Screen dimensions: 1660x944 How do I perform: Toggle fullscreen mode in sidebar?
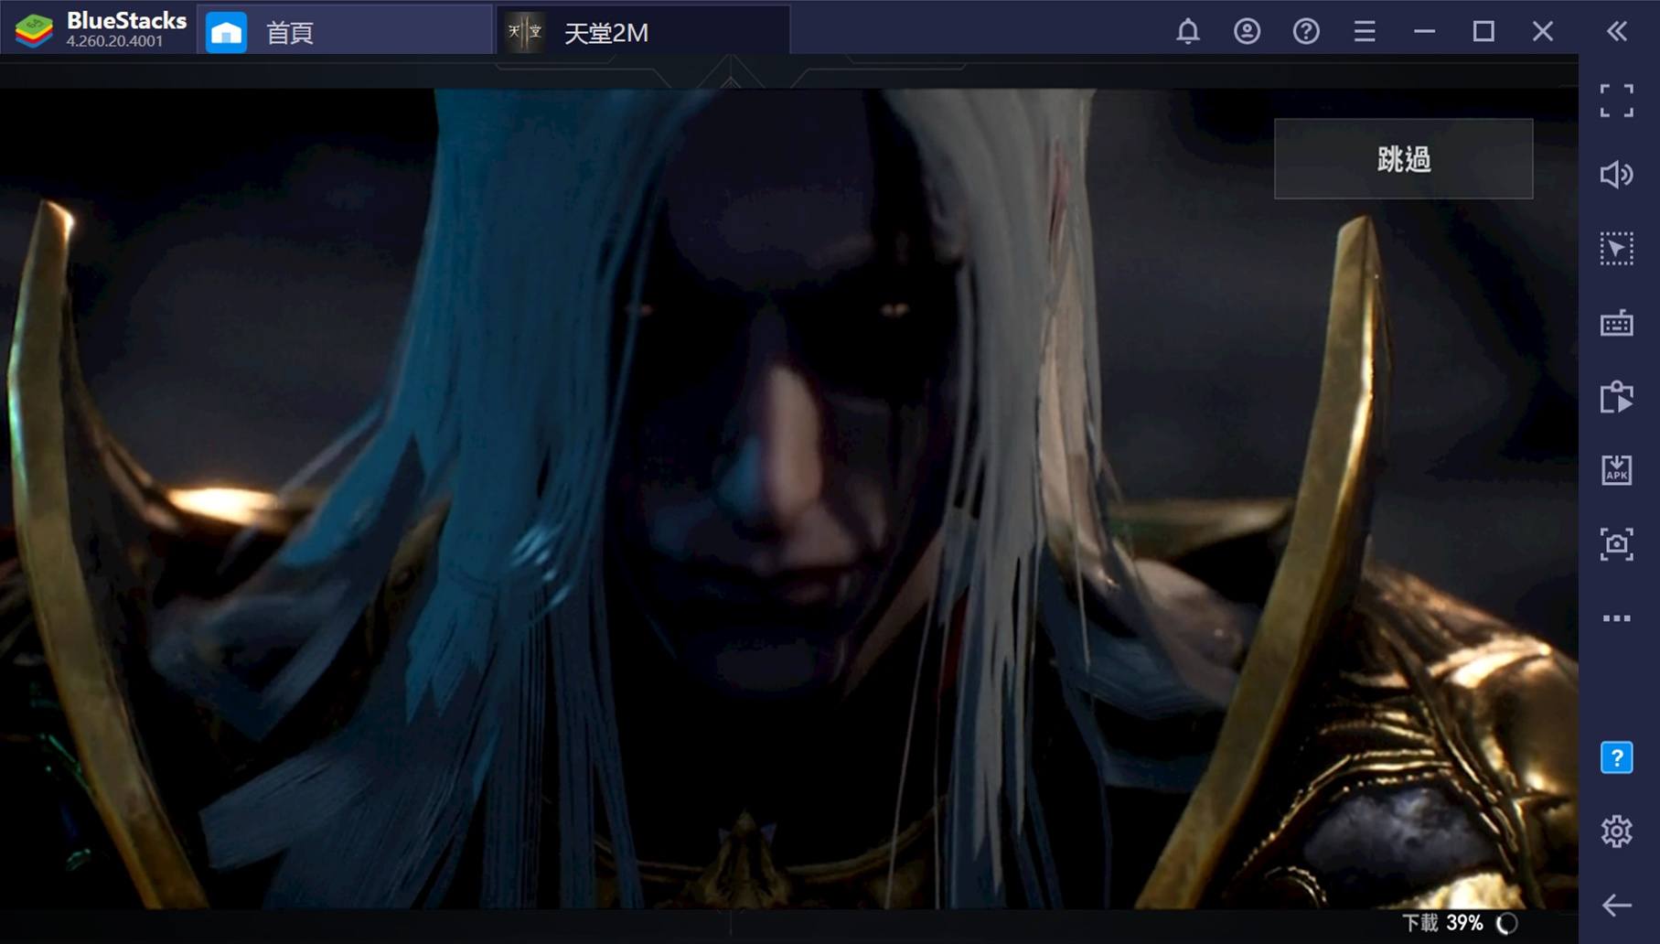tap(1617, 101)
